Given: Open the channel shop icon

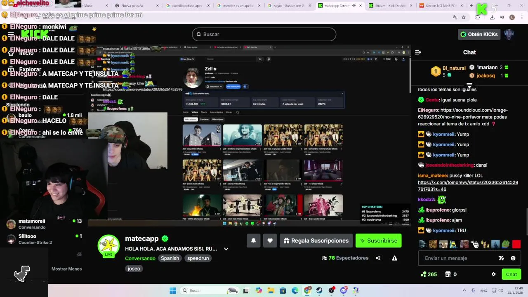Looking at the screenshot, I should 448,274.
